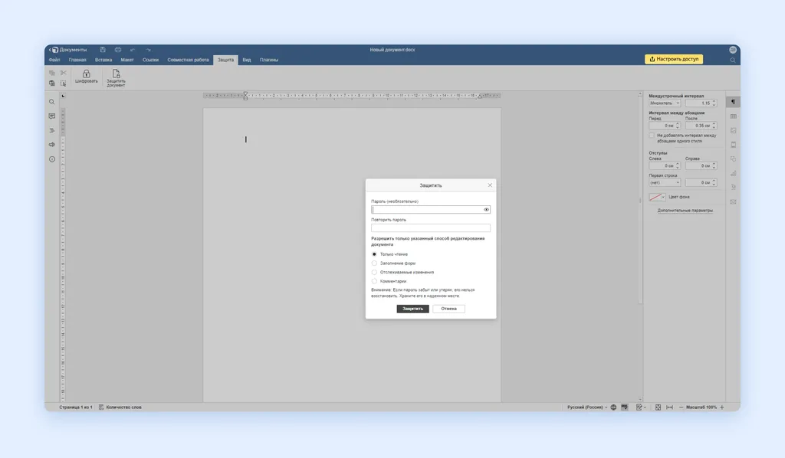Zoom in with the plus icon
The width and height of the screenshot is (785, 458).
722,407
